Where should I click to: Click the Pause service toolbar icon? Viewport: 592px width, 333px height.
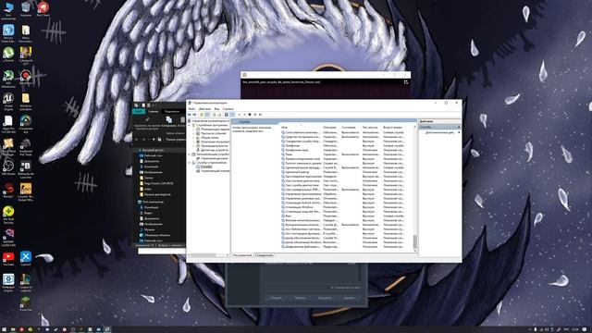[255, 115]
